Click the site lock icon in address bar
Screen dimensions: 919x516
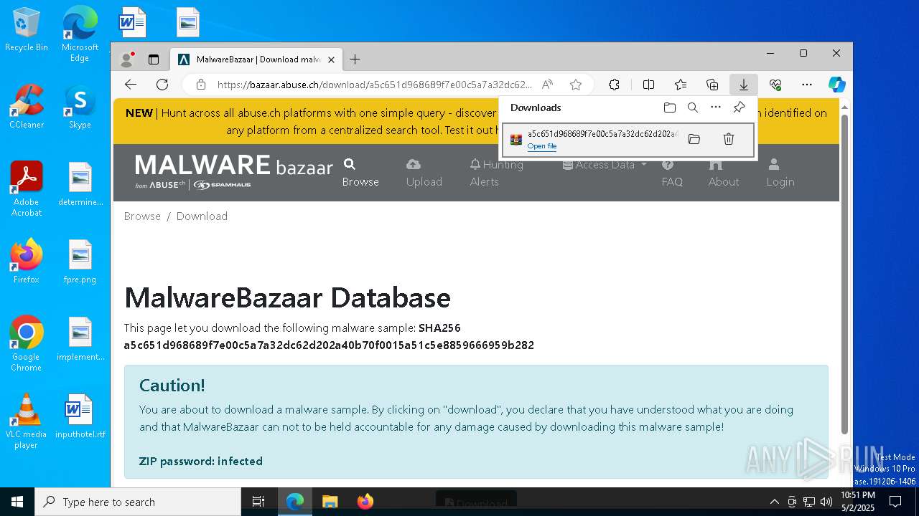click(201, 85)
